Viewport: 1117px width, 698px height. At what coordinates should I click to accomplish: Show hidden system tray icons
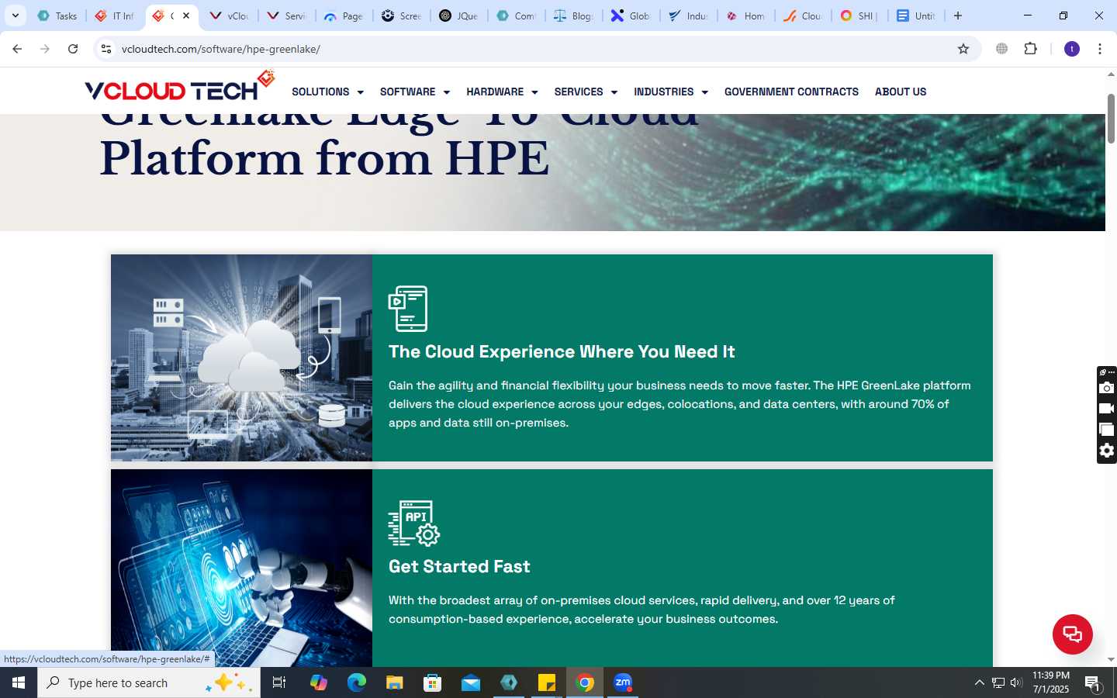tap(979, 682)
